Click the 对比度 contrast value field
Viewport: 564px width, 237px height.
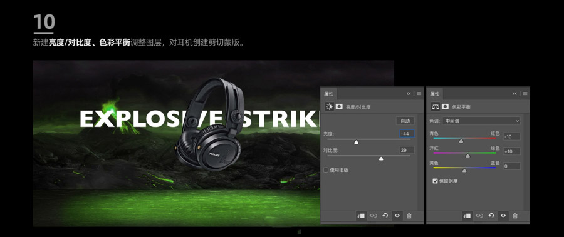click(x=407, y=150)
